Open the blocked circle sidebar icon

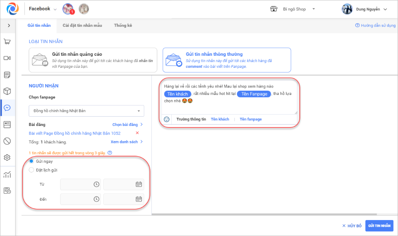7,141
